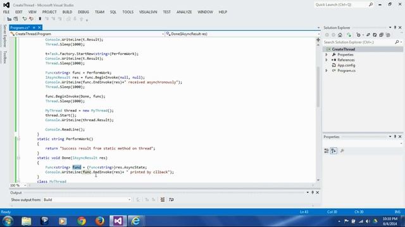The image size is (405, 227).
Task: Open Firefox from taskbar
Action: [x=100, y=221]
